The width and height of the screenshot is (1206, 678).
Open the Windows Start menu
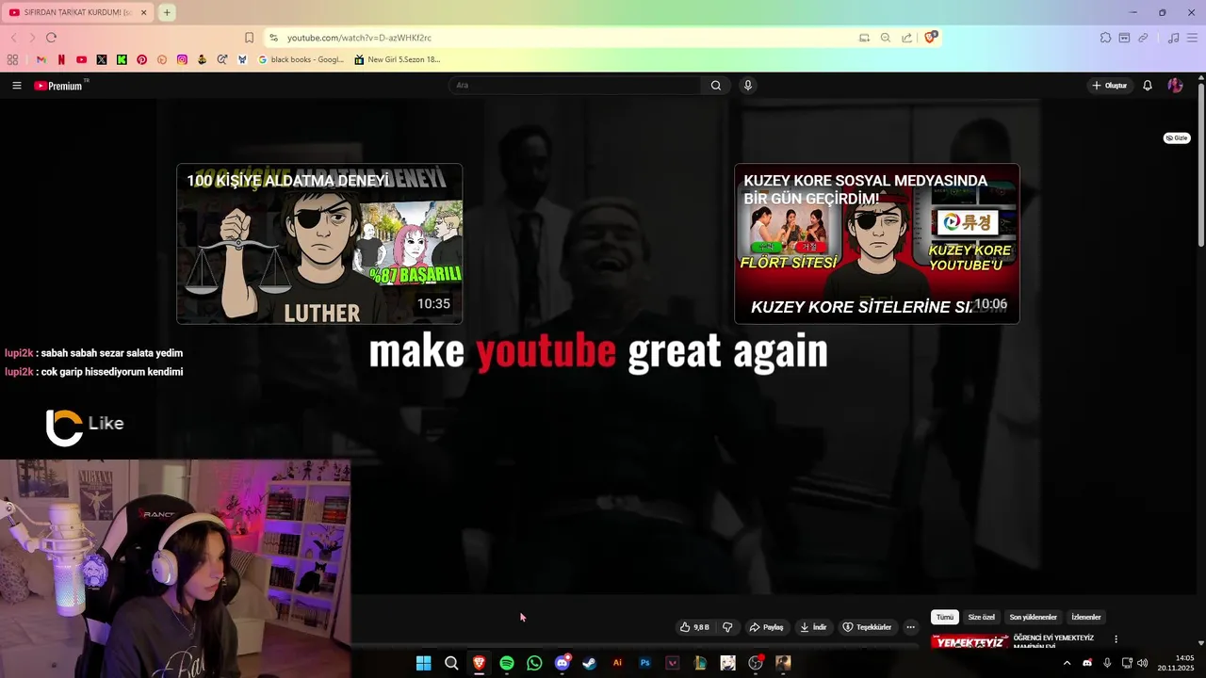(x=424, y=663)
